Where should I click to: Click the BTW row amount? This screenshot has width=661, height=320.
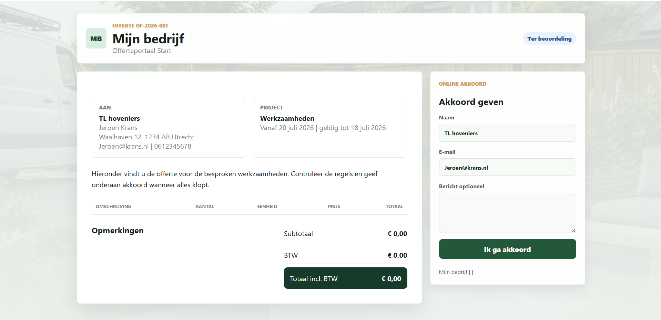click(x=397, y=255)
